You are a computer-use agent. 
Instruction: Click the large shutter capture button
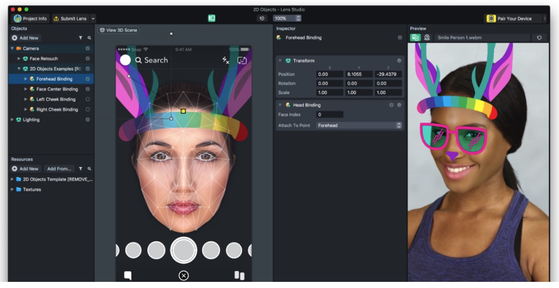click(183, 250)
